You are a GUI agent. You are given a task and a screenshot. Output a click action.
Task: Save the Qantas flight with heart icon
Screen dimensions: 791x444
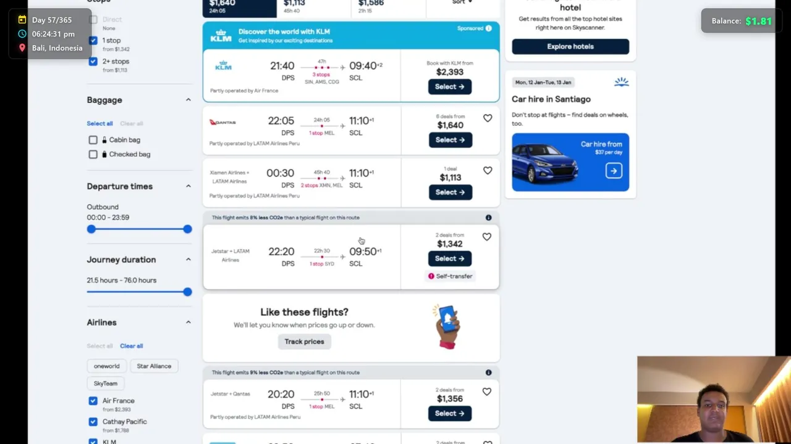tap(488, 118)
